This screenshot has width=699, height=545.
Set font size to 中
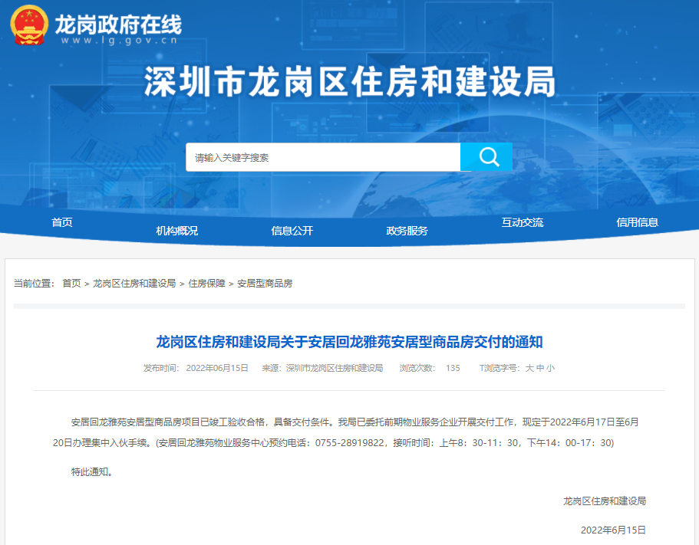click(540, 368)
